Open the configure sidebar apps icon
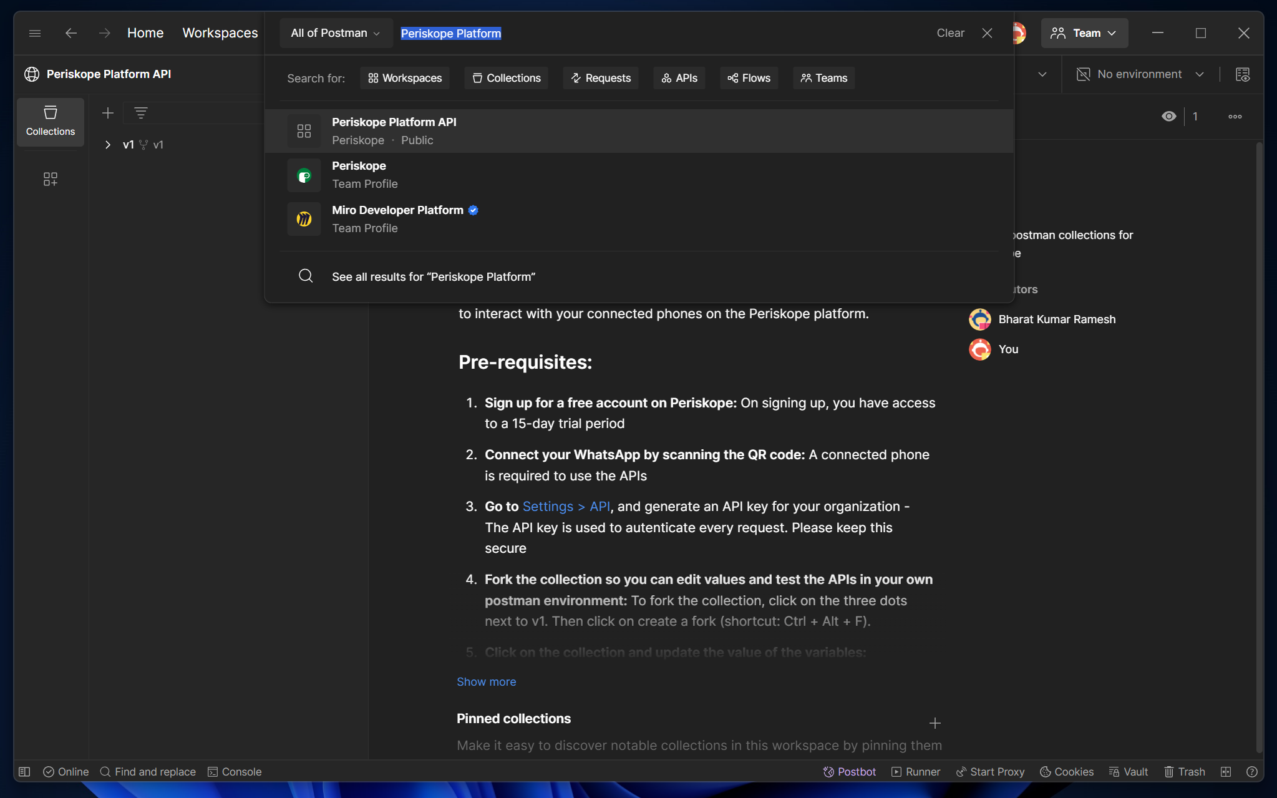 tap(51, 180)
